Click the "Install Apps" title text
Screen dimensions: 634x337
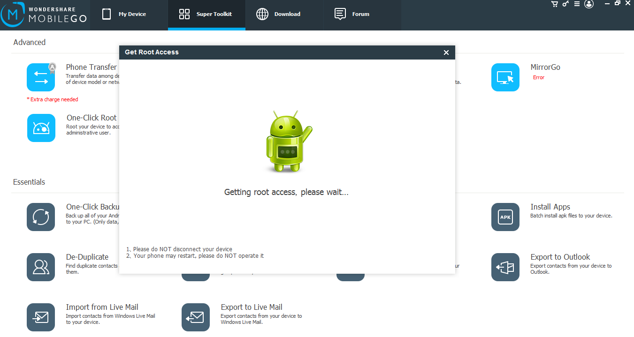pos(550,207)
